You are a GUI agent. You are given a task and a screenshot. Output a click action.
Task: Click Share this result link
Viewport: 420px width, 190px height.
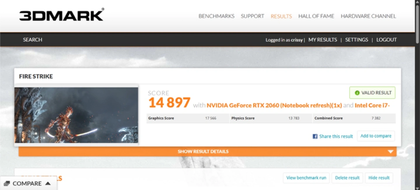(336, 136)
